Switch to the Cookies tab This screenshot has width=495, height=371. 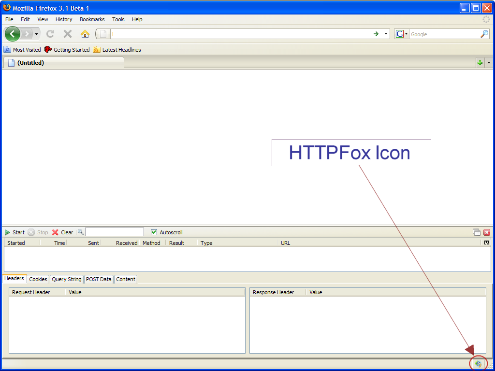coord(38,279)
